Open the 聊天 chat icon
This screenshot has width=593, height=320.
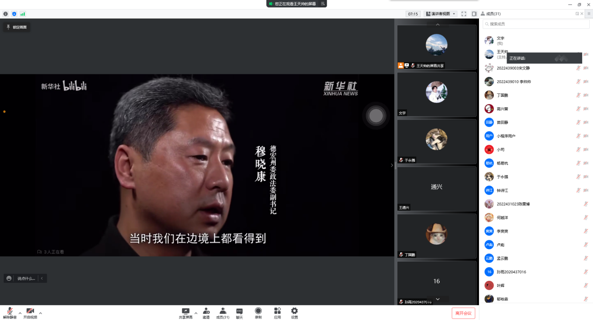coord(239,313)
